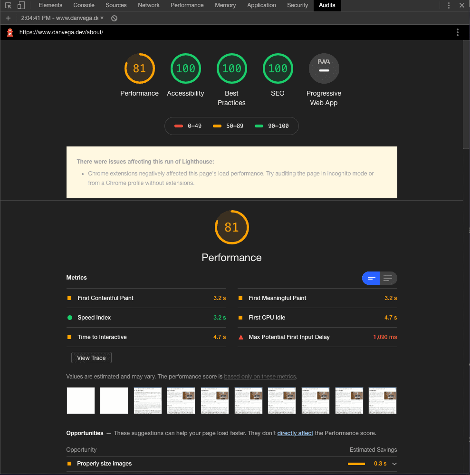Viewport: 470px width, 475px height.
Task: Open the SEO score gauge
Action: pos(278,68)
